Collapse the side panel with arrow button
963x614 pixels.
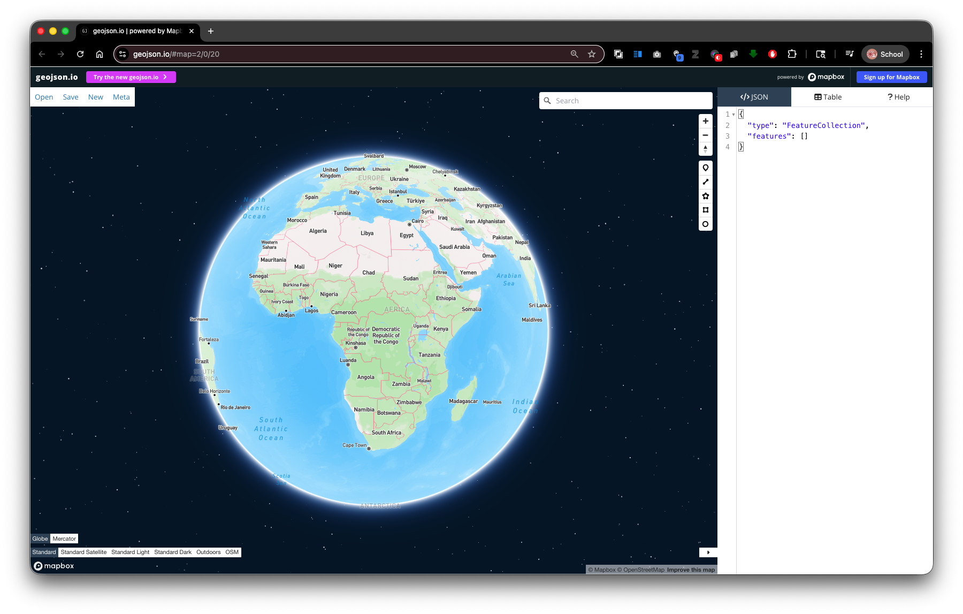point(708,552)
